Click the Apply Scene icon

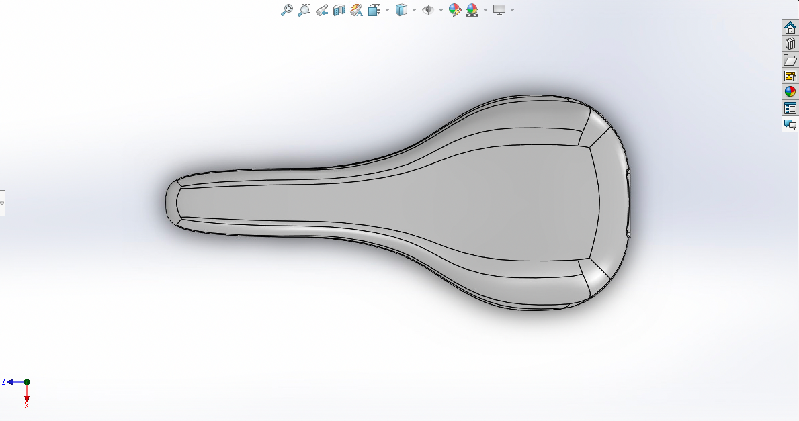coord(472,10)
